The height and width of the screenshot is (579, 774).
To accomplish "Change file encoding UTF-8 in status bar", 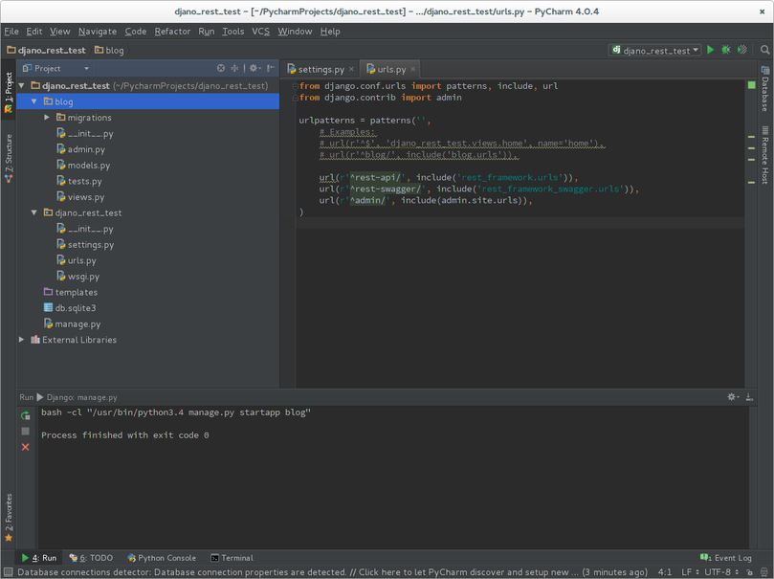I will [721, 572].
